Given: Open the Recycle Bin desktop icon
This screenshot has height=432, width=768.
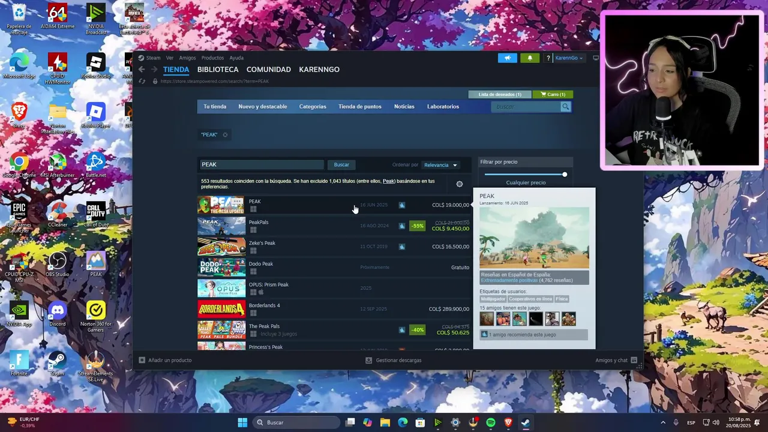Looking at the screenshot, I should pos(19,19).
